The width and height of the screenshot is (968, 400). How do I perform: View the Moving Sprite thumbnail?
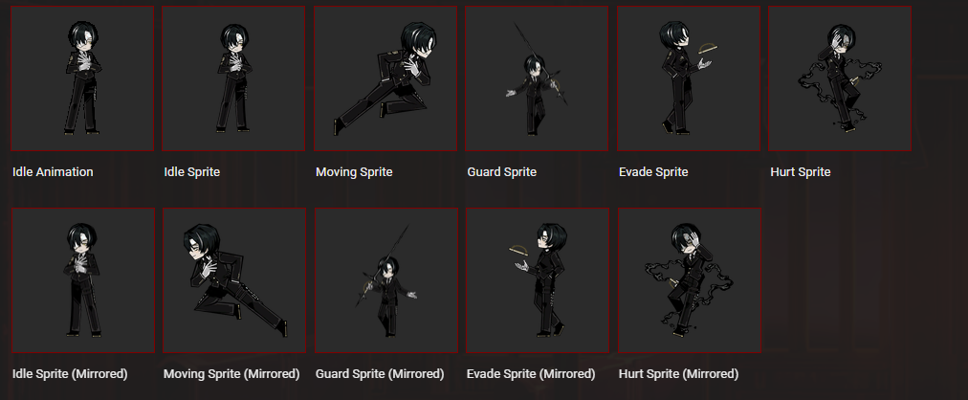pos(385,78)
